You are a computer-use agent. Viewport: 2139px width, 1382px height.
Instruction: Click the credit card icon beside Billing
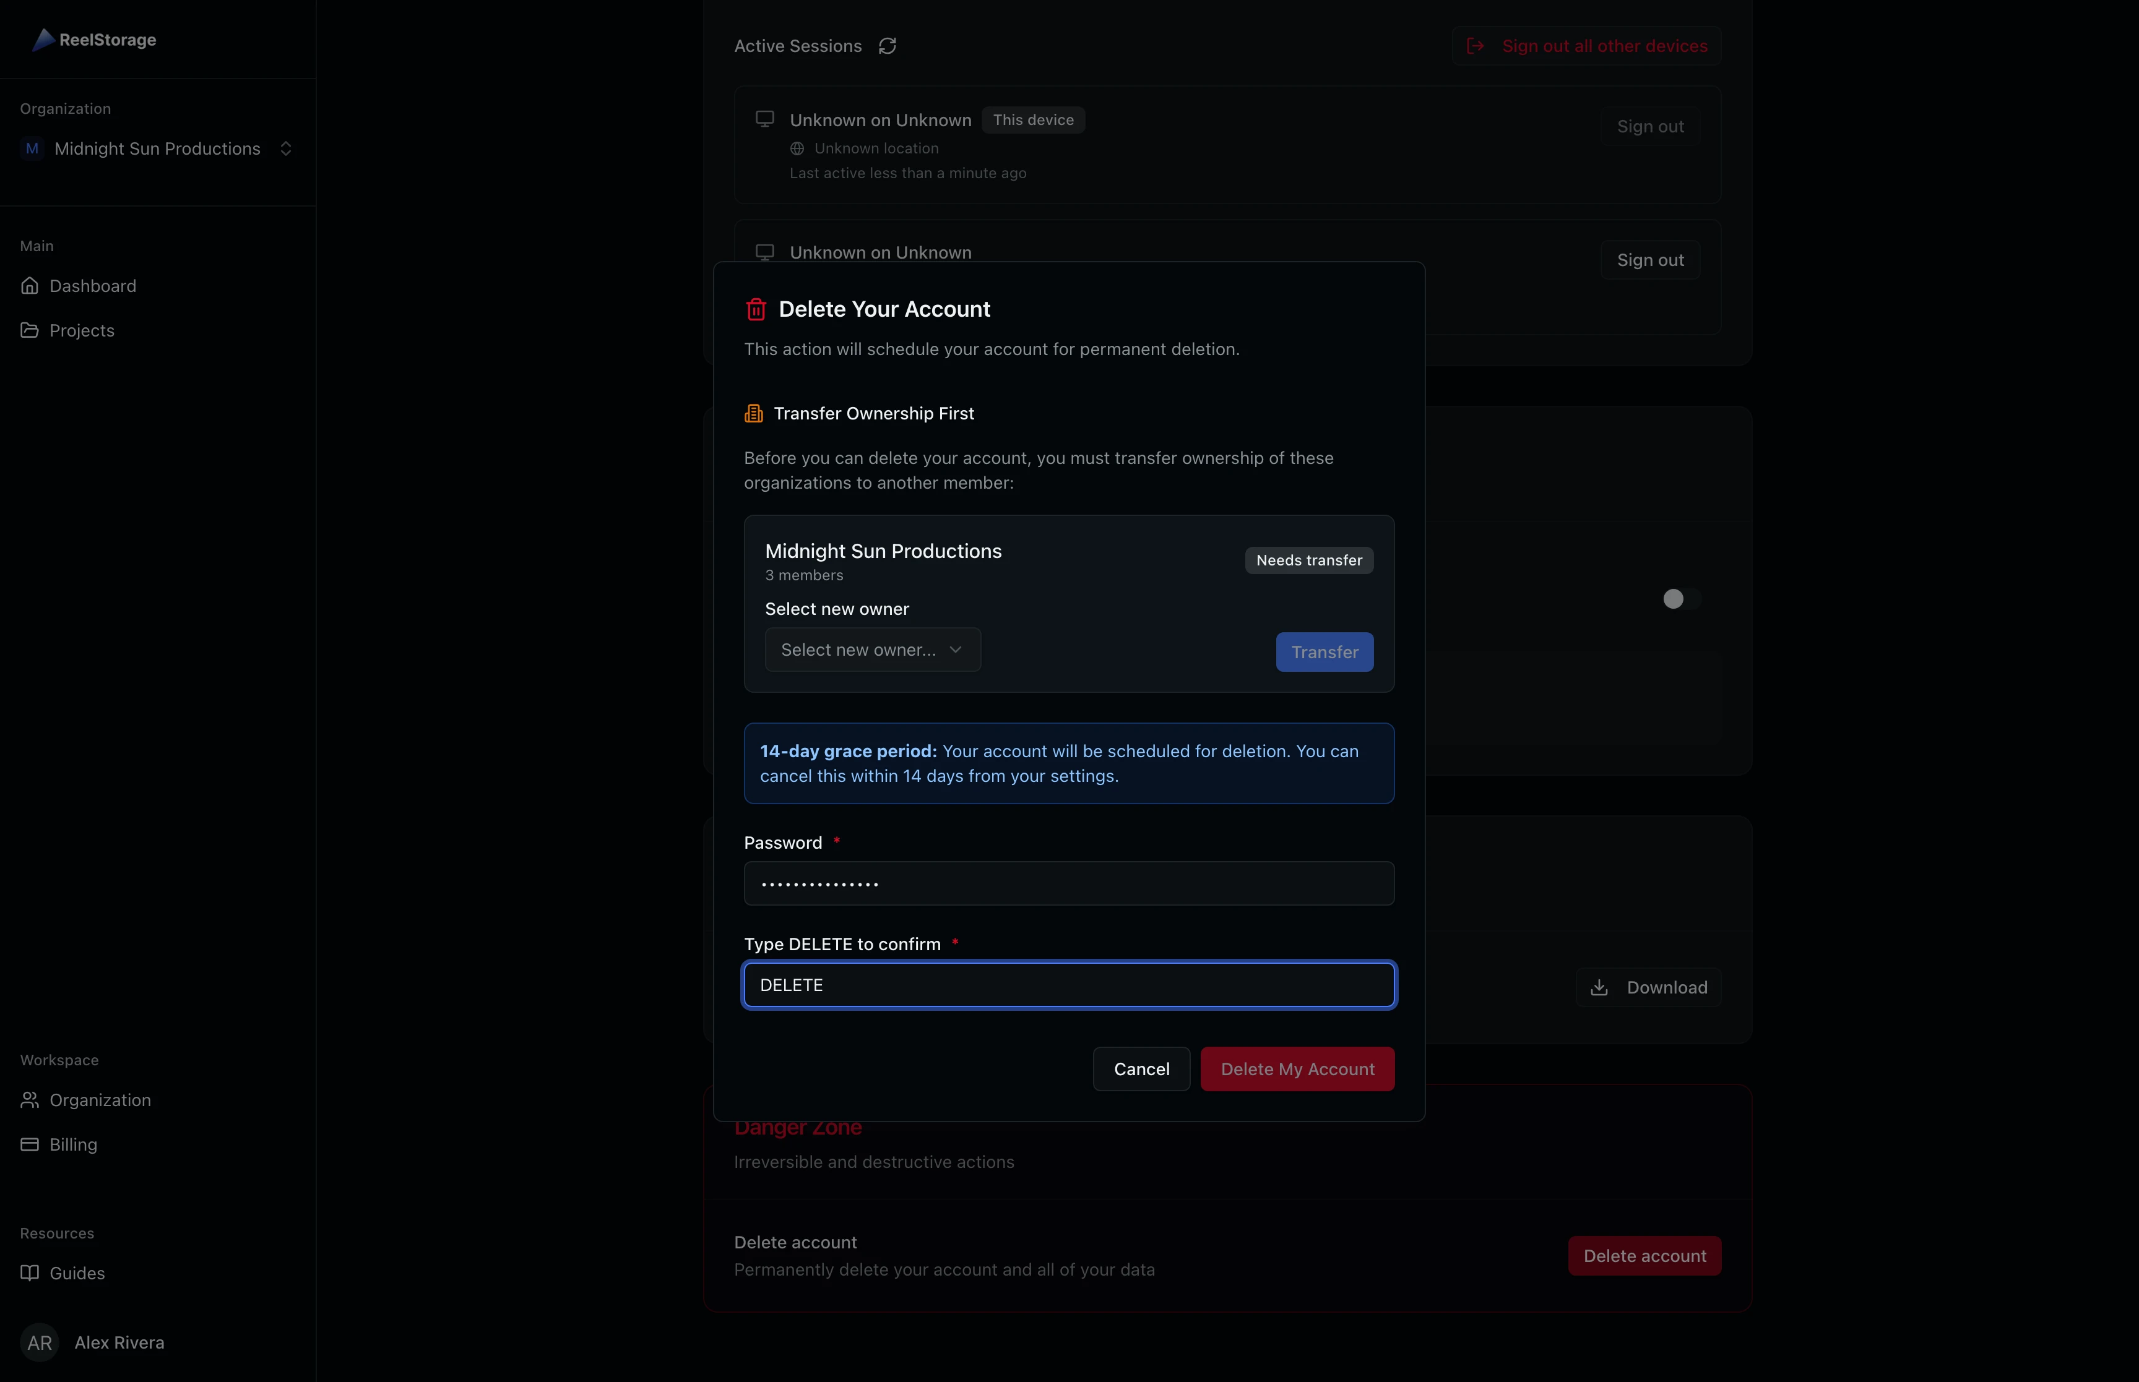click(x=30, y=1143)
